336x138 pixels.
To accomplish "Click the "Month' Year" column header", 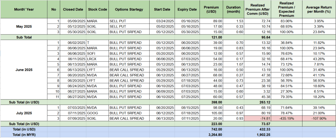I will point(24,10).
